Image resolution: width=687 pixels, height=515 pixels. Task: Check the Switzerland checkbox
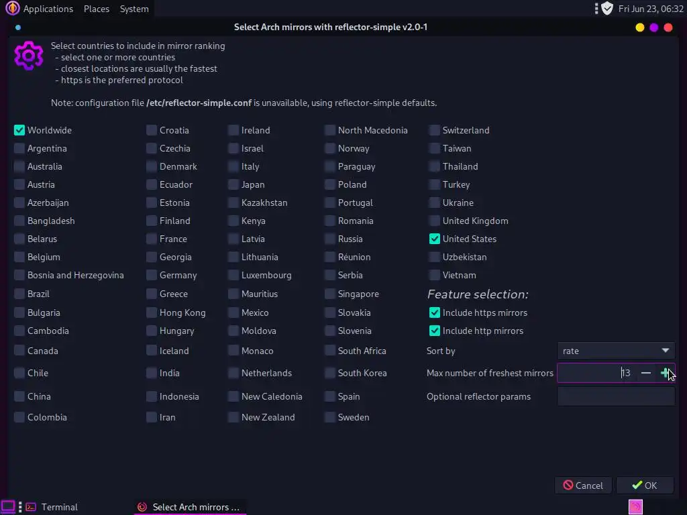pyautogui.click(x=434, y=130)
